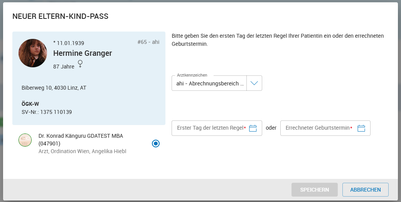Click the Abbrechen button
The image size is (401, 202).
pyautogui.click(x=366, y=190)
